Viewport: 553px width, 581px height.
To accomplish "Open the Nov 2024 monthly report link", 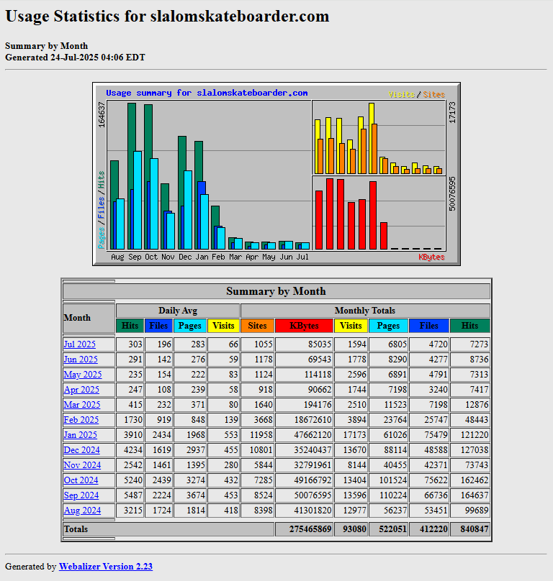I will tap(82, 465).
